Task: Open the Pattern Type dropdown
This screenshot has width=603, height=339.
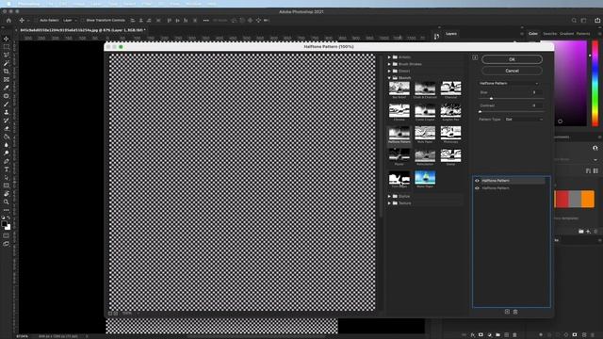Action: click(524, 120)
